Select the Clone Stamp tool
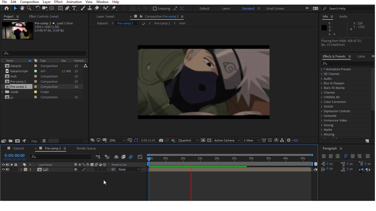Screen dimensions: 376x211 [90, 8]
